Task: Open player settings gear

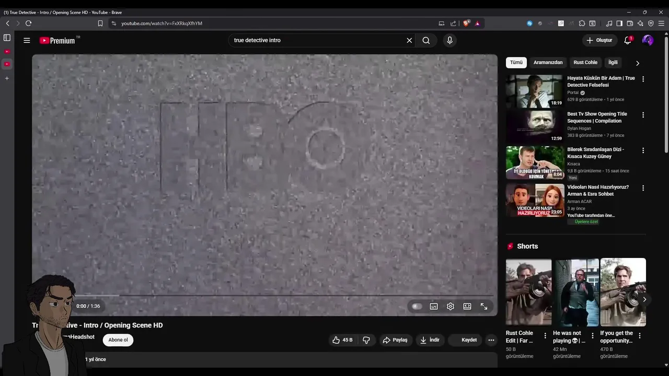Action: pos(451,307)
